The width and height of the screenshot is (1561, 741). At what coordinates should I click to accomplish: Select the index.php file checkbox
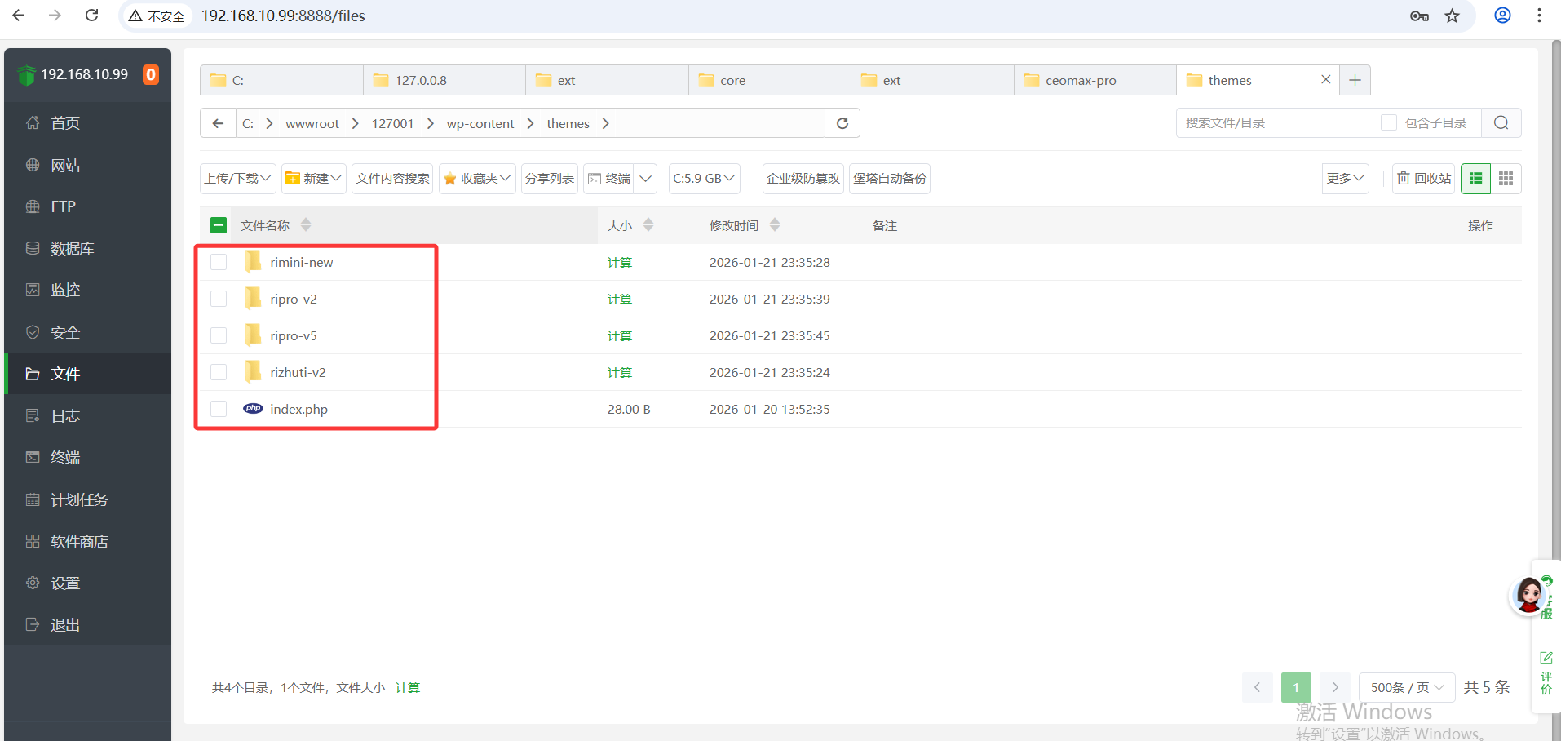point(219,409)
